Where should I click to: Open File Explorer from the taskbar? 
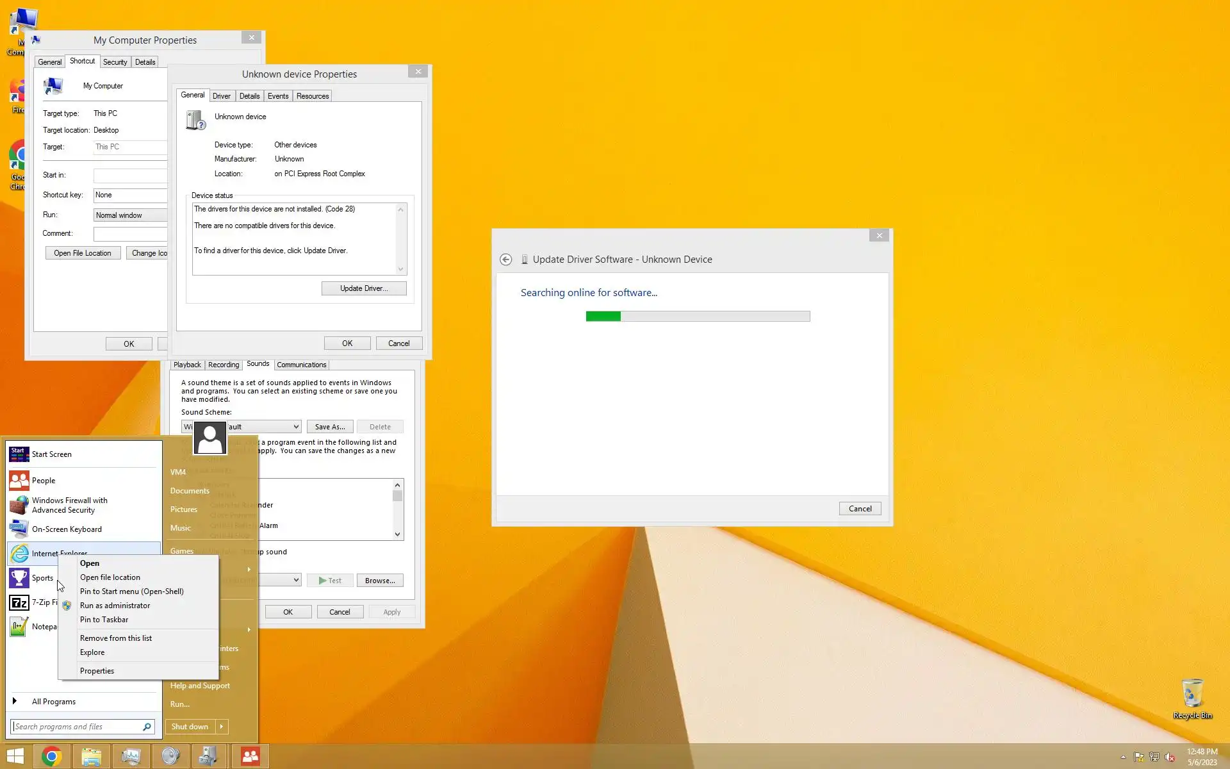pyautogui.click(x=91, y=756)
